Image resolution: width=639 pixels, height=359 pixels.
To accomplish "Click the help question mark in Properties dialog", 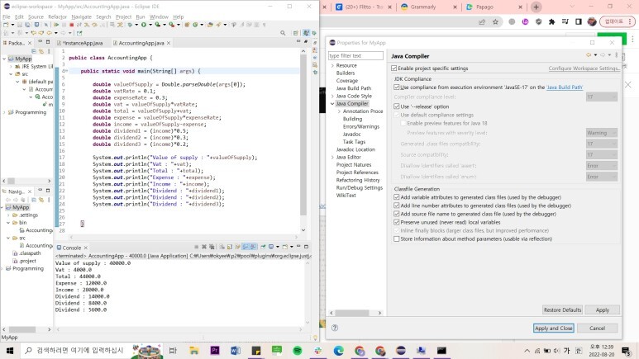I will [335, 328].
